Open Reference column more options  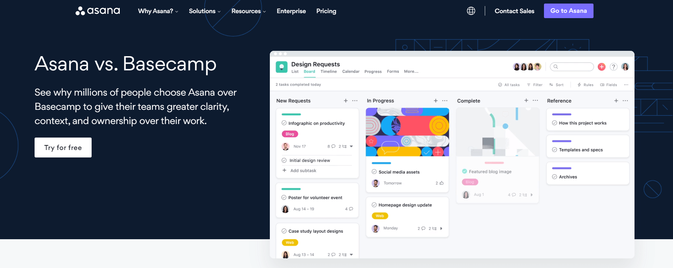(625, 101)
